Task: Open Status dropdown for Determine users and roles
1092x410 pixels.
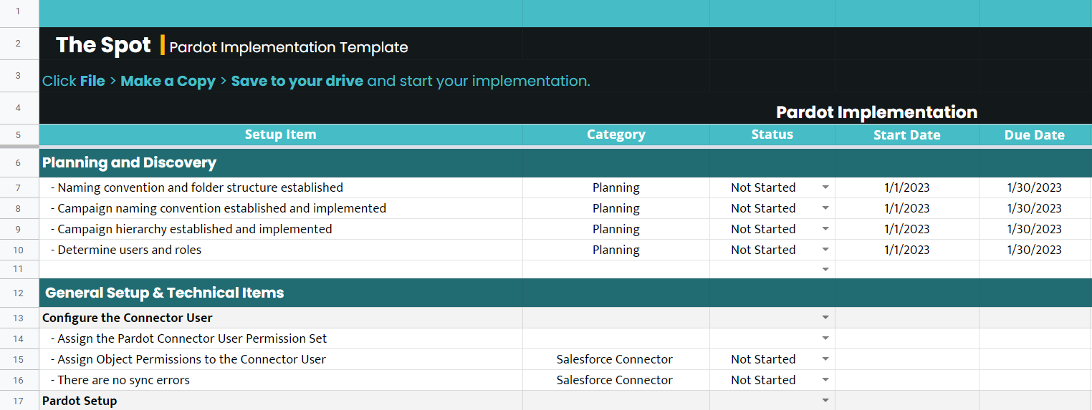Action: [x=825, y=250]
